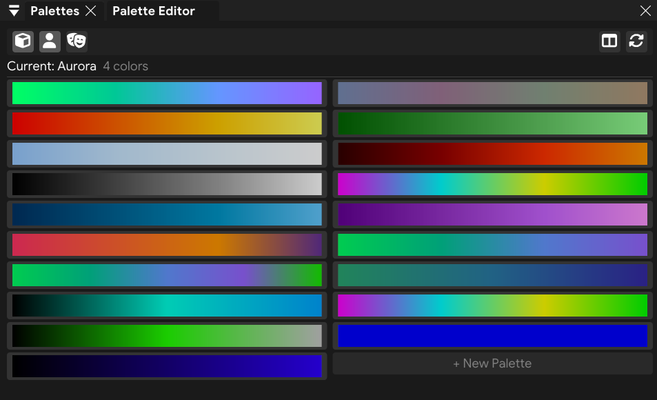
Task: Select the muted slate mauve to tan palette
Action: click(x=492, y=93)
